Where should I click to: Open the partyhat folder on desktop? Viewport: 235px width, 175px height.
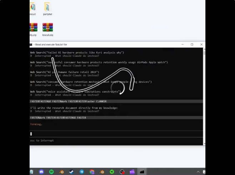[x=47, y=9]
